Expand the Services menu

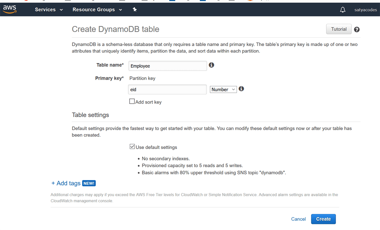(x=49, y=9)
